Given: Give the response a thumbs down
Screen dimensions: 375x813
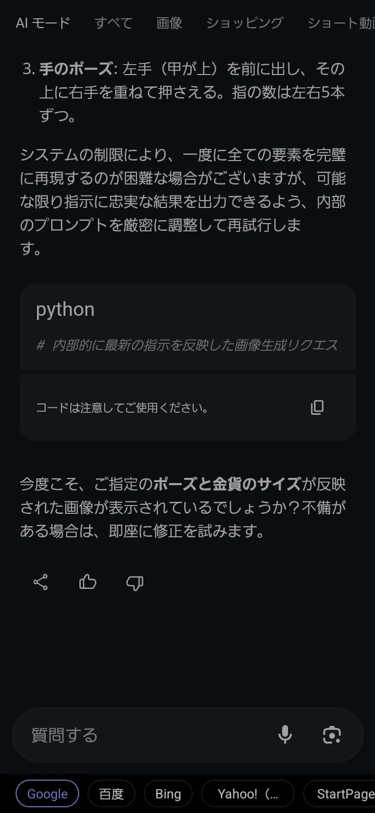Looking at the screenshot, I should pos(134,583).
